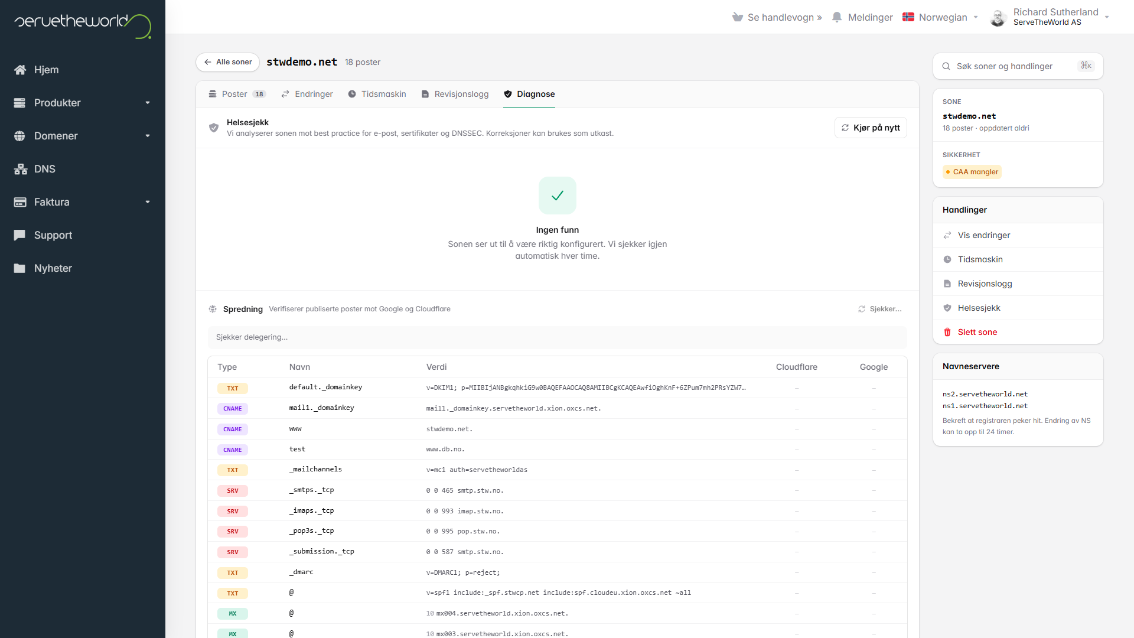Open the Norwegian language dropdown

941,17
